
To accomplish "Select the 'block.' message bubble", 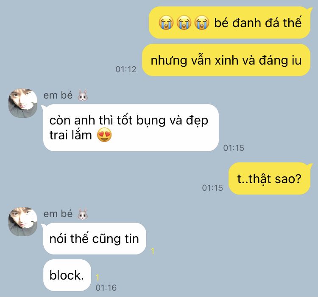I will [x=67, y=275].
